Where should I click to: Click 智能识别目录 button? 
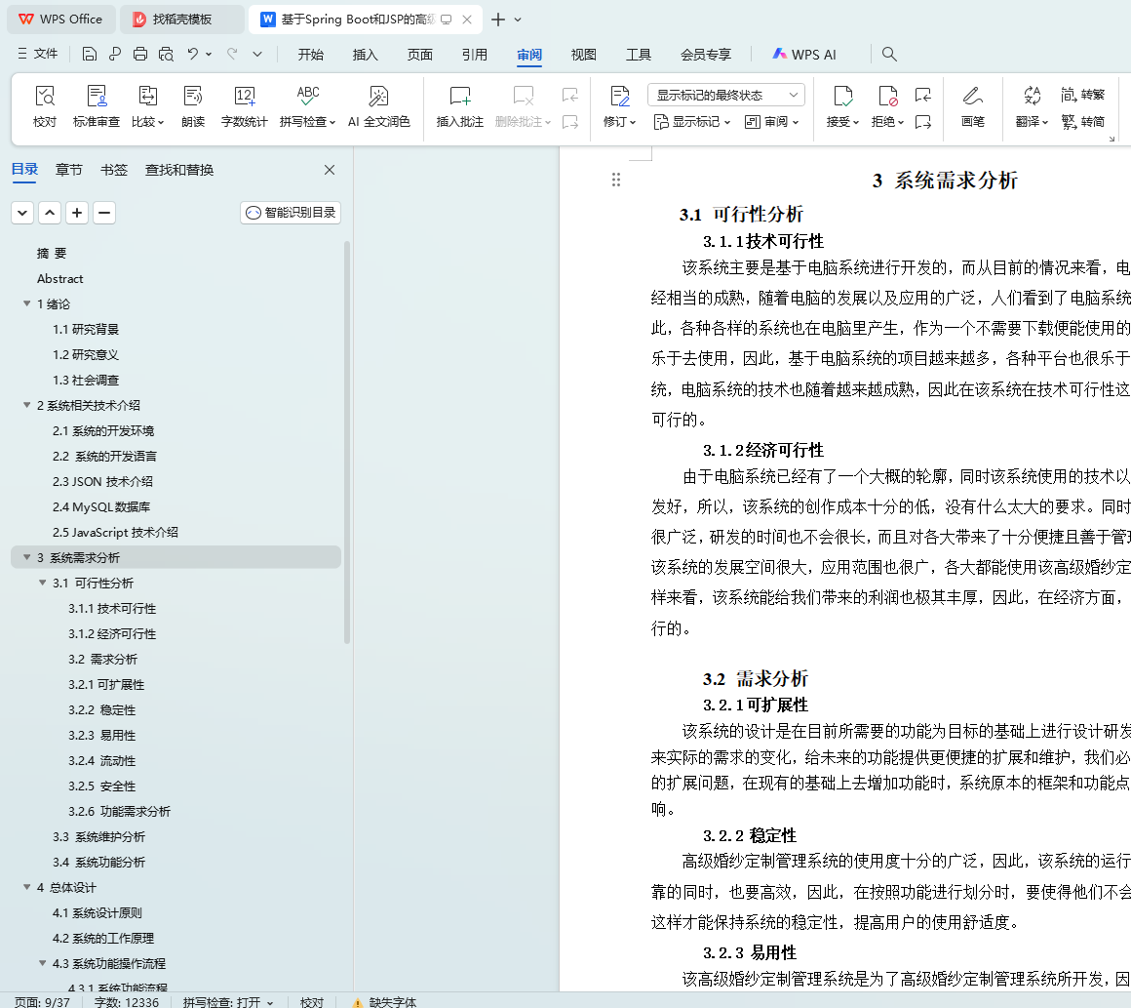pyautogui.click(x=291, y=213)
